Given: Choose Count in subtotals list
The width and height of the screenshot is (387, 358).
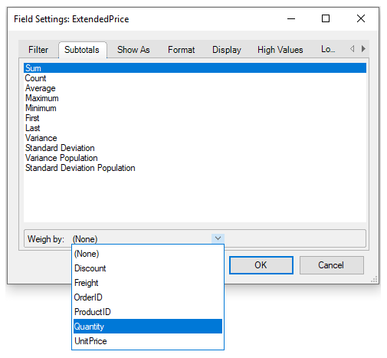Looking at the screenshot, I should pos(195,78).
